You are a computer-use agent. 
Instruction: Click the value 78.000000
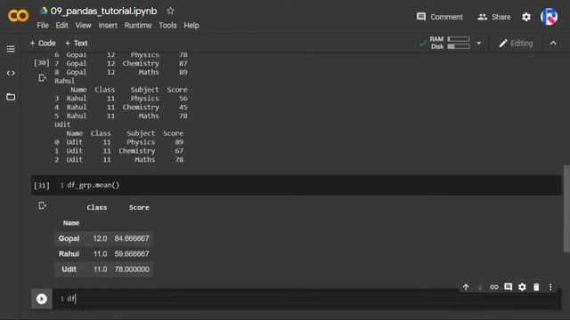(x=132, y=269)
